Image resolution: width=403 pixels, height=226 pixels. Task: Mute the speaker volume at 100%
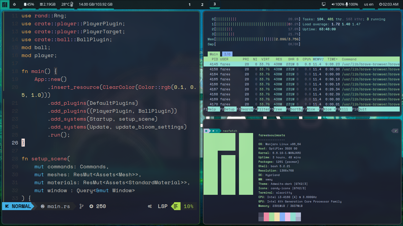338,4
